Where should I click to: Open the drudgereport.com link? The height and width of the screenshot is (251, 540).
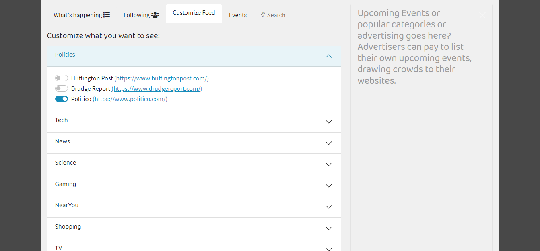tap(157, 89)
